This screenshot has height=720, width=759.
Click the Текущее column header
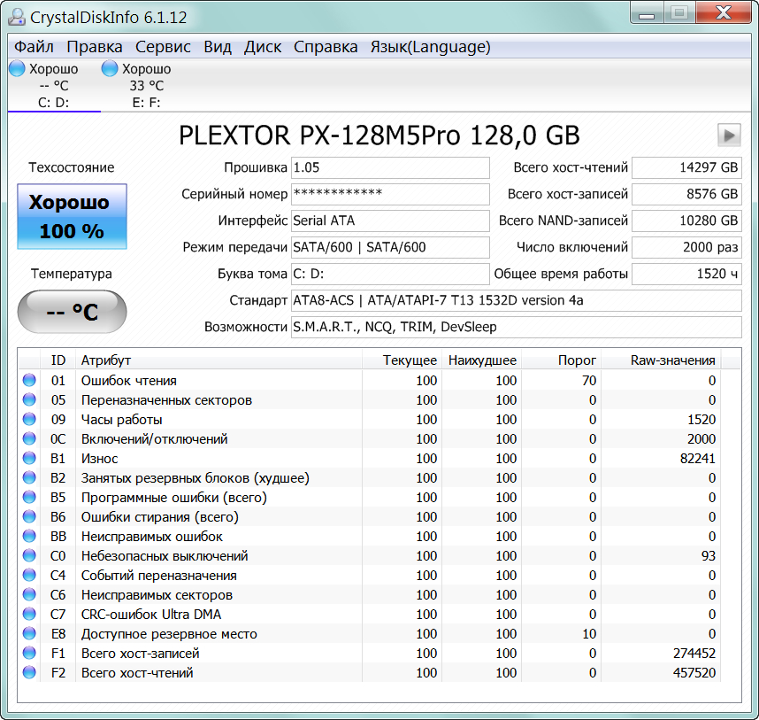402,360
